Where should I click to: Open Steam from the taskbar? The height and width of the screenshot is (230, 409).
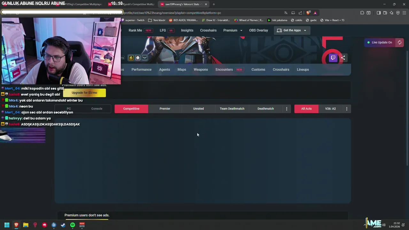(x=63, y=225)
